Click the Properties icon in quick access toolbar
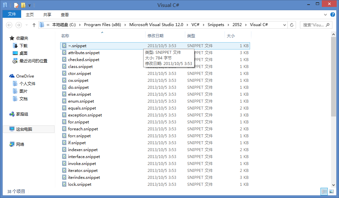Screen dimensions: 339x198 [x=16, y=5]
